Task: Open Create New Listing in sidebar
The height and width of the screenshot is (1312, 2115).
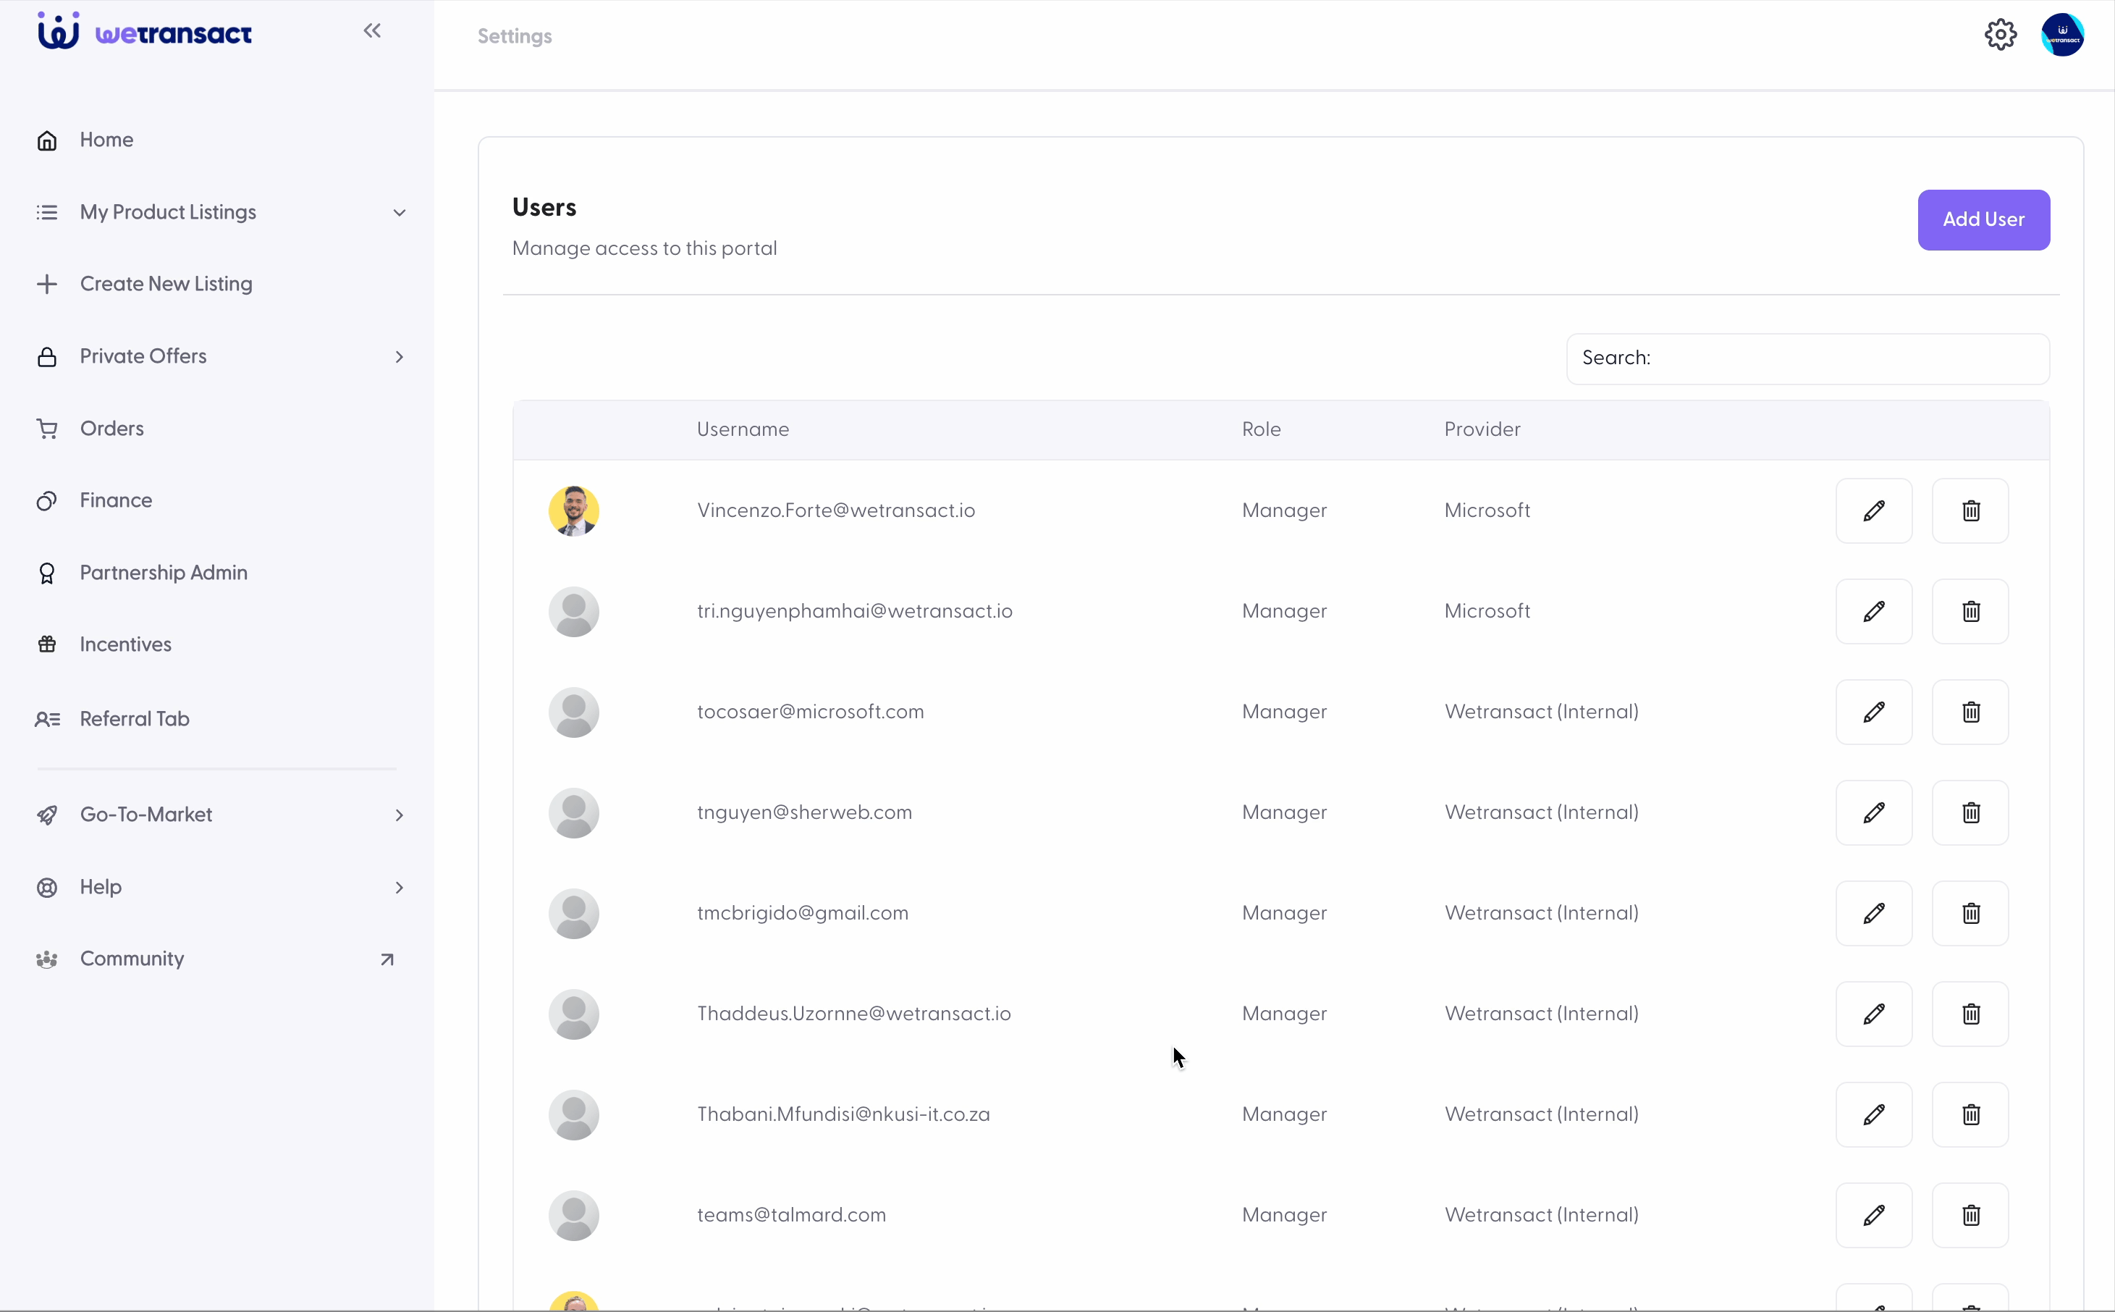Action: tap(144, 284)
